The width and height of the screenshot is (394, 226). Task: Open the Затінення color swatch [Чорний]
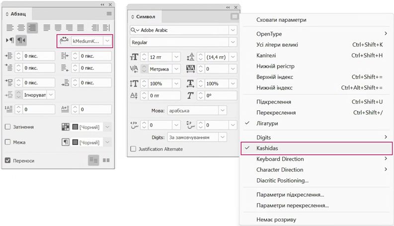click(86, 127)
